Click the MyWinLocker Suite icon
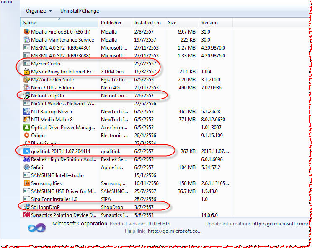This screenshot has width=312, height=248. tap(27, 80)
